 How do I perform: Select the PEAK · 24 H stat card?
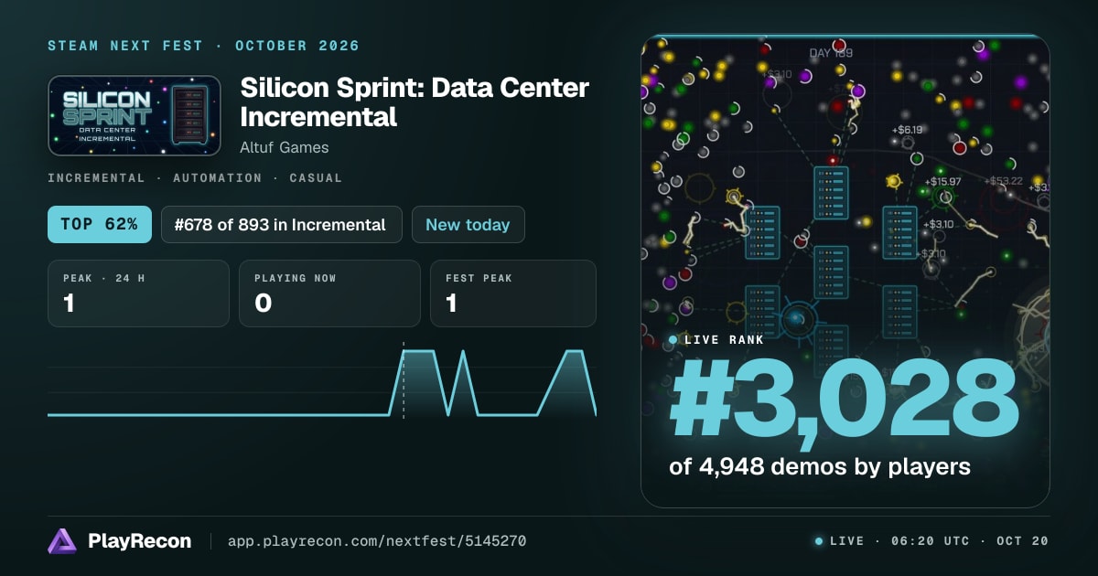pyautogui.click(x=138, y=293)
